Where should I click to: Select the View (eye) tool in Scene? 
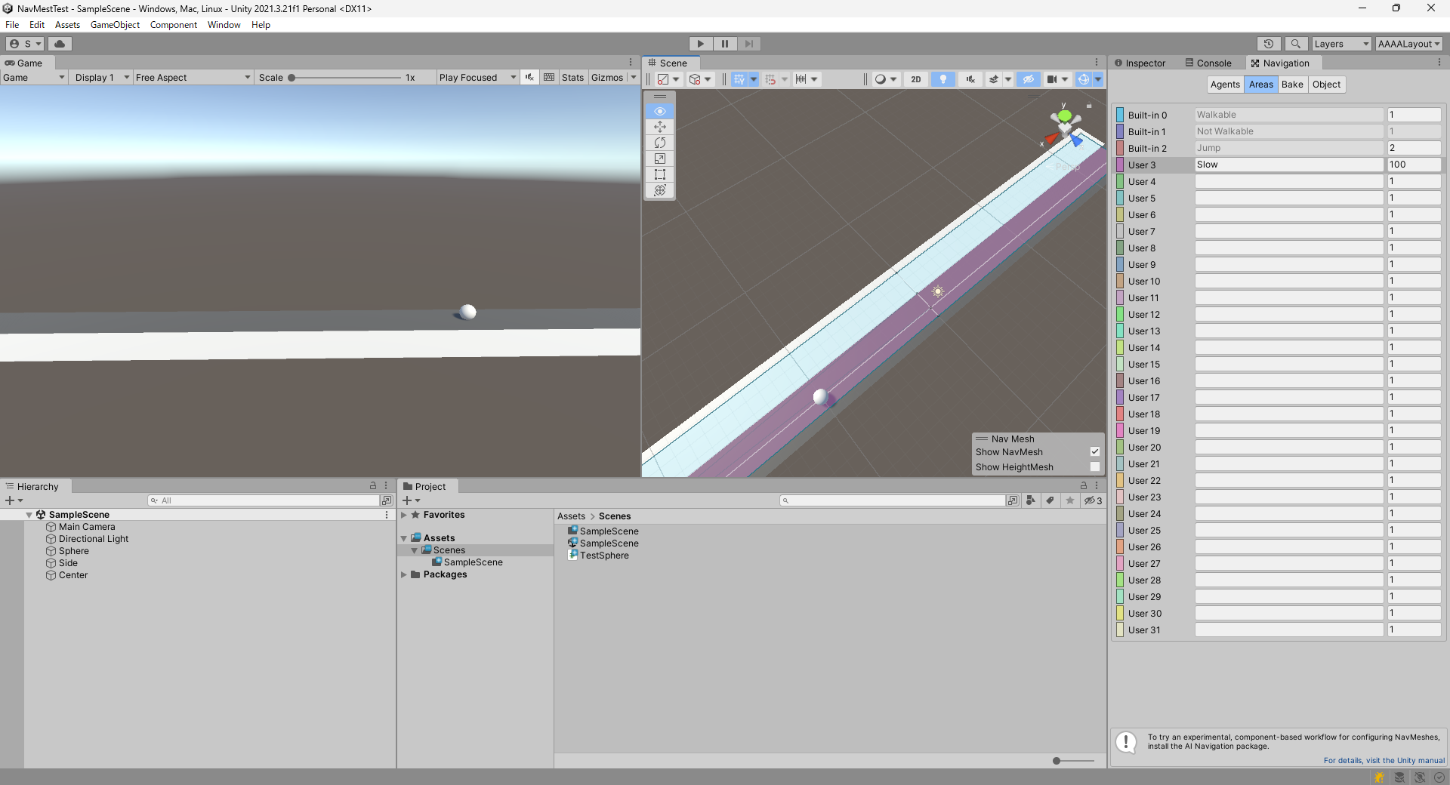[x=660, y=111]
